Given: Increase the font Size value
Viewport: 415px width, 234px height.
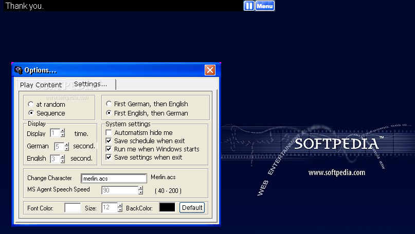Looking at the screenshot, I should click(x=120, y=205).
